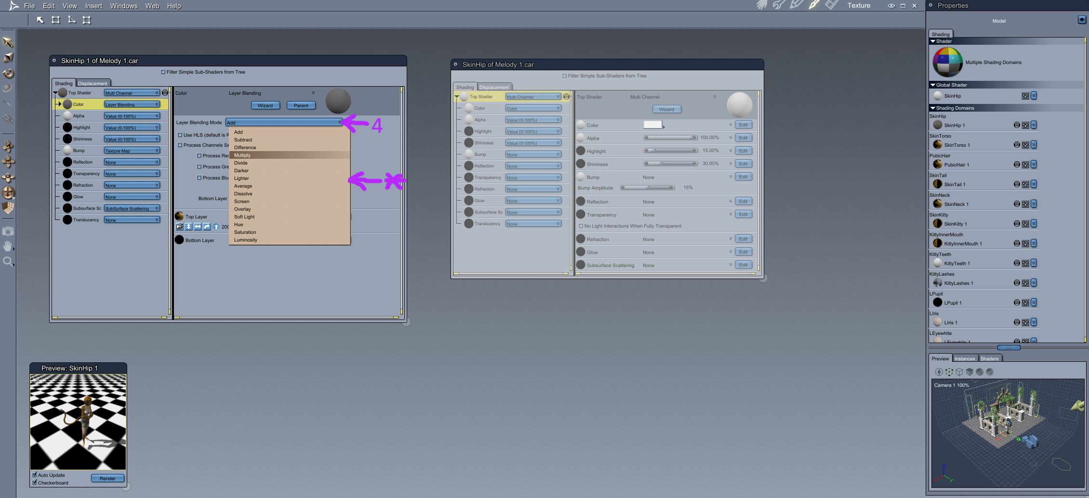This screenshot has height=498, width=1089.
Task: Switch to the Instances tab
Action: point(964,358)
